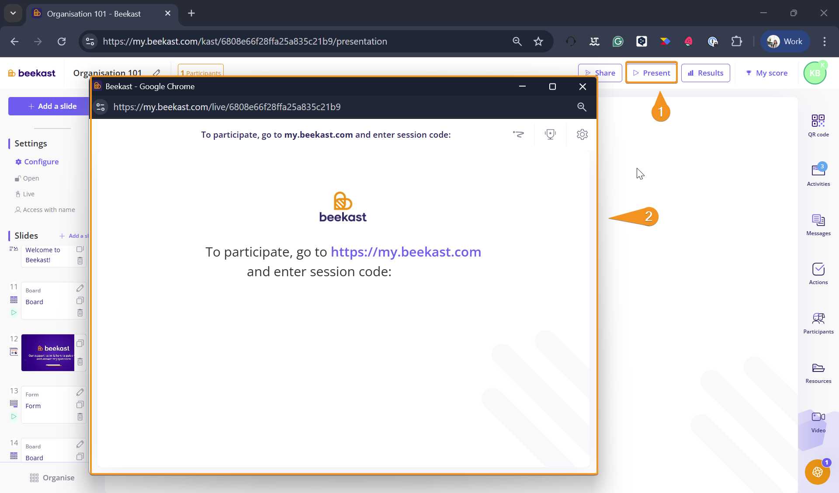The image size is (839, 493).
Task: Open the Work profile menu
Action: tap(785, 42)
